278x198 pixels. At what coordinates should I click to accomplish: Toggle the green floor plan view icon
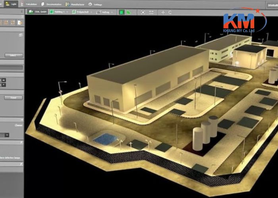click(129, 12)
